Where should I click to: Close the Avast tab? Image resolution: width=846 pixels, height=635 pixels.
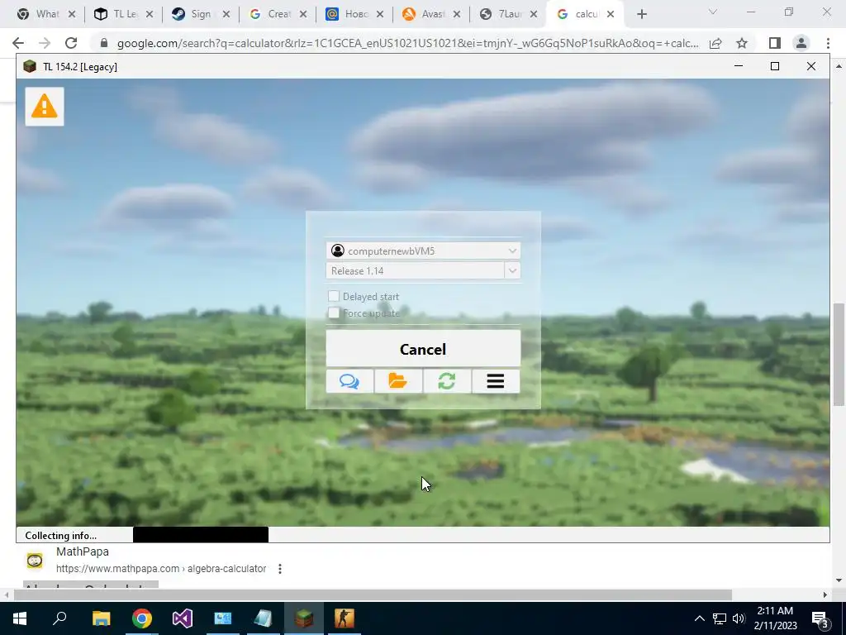coord(456,14)
